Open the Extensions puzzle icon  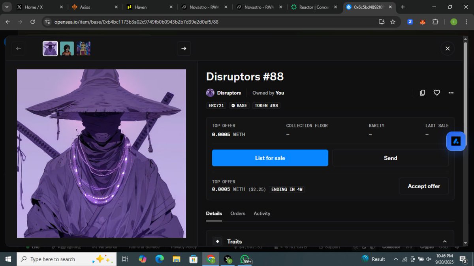(x=435, y=22)
